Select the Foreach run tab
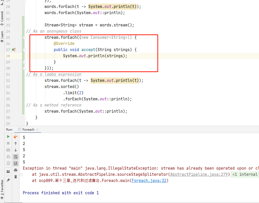Viewport: 259px width, 203px height. (28, 130)
